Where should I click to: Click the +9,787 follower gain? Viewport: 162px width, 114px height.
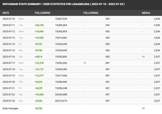[x=39, y=44]
